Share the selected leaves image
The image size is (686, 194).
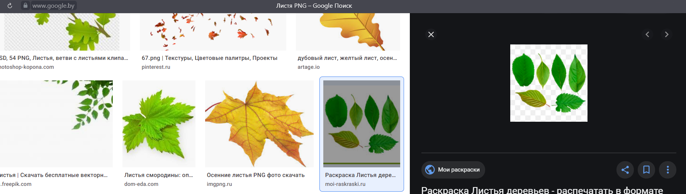pyautogui.click(x=625, y=170)
